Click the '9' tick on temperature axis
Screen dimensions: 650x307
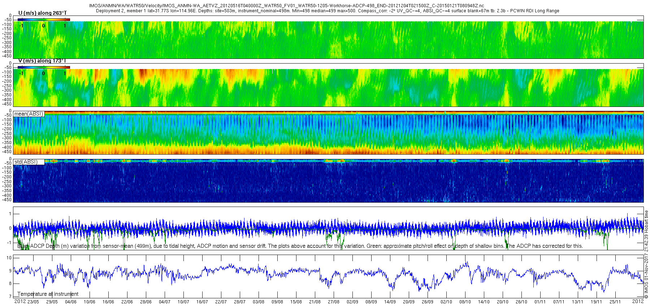point(10,271)
